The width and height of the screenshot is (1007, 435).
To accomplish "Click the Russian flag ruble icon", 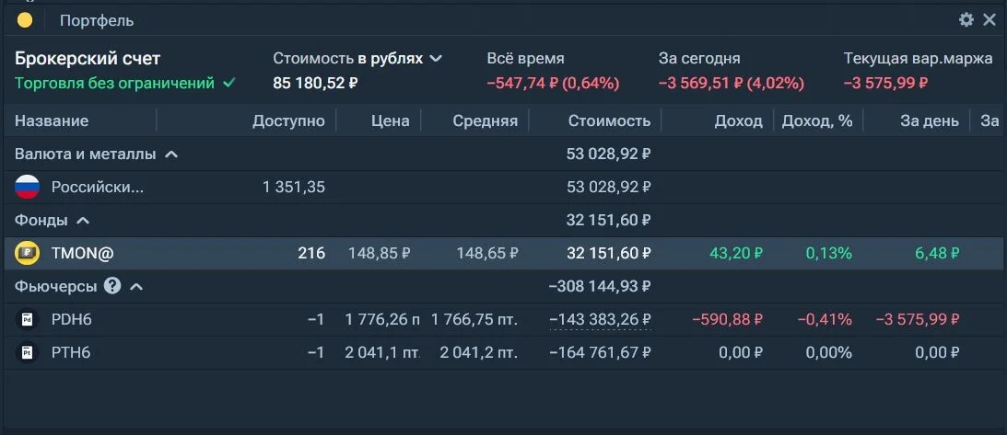I will [27, 187].
